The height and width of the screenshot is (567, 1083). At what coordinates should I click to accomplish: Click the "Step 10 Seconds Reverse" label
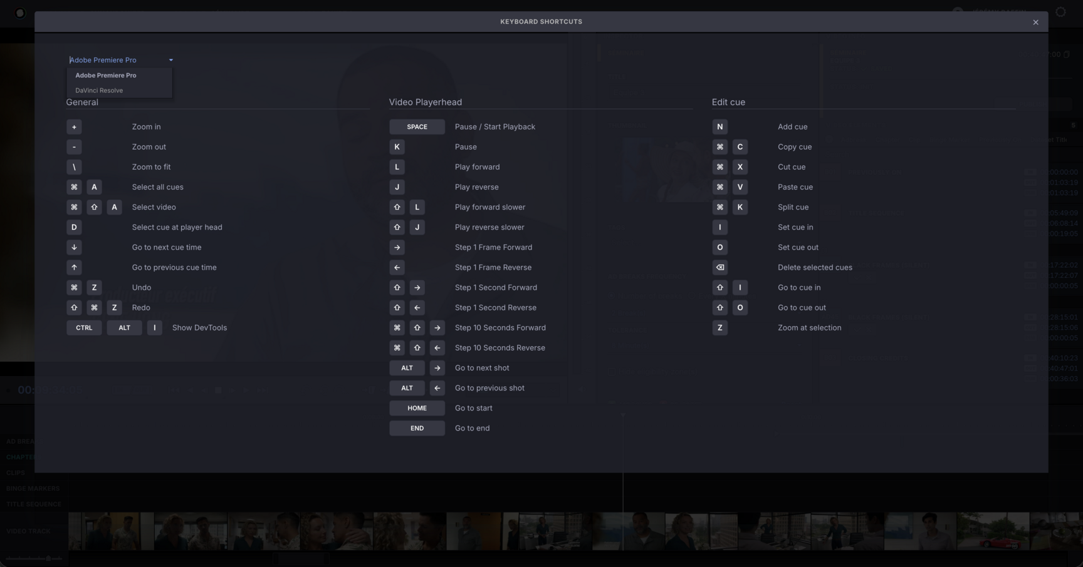(500, 348)
